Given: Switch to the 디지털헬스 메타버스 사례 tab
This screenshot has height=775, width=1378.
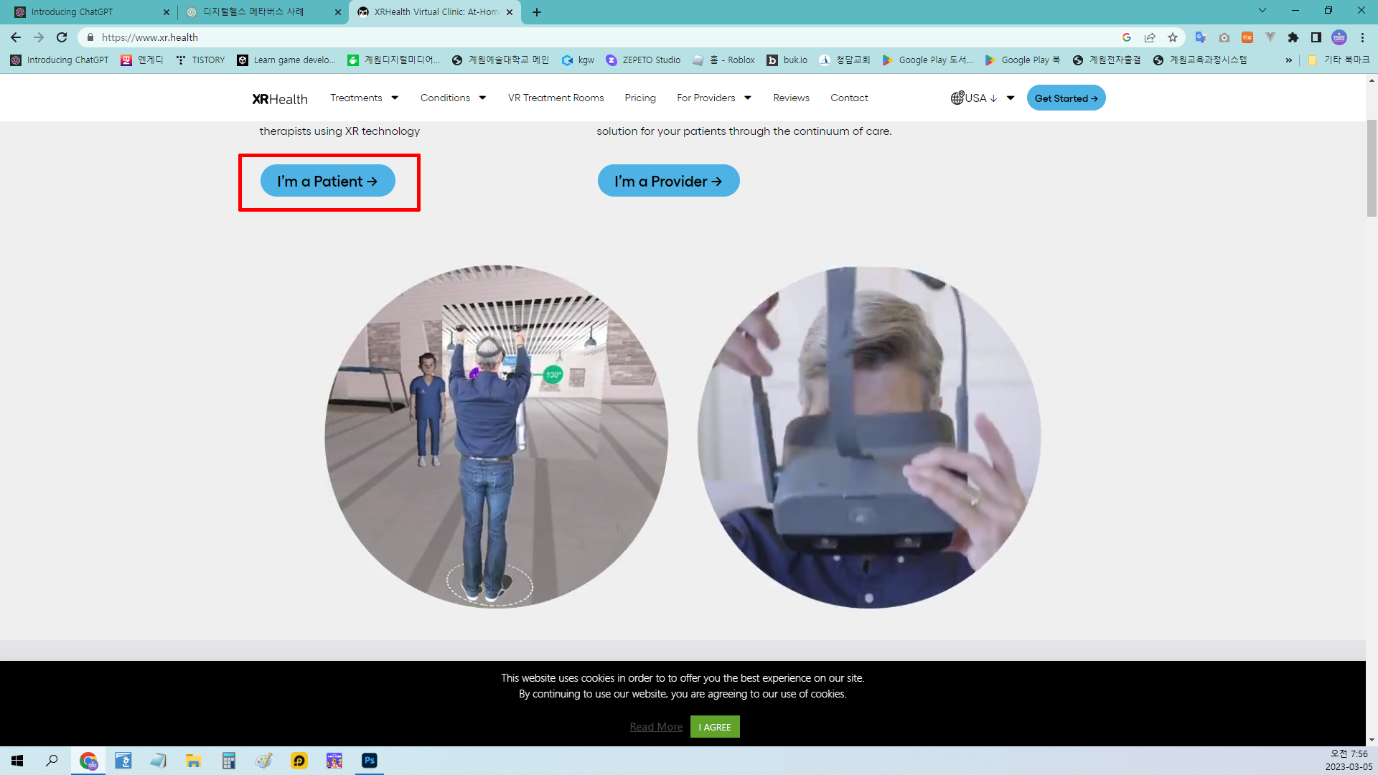Looking at the screenshot, I should (262, 12).
